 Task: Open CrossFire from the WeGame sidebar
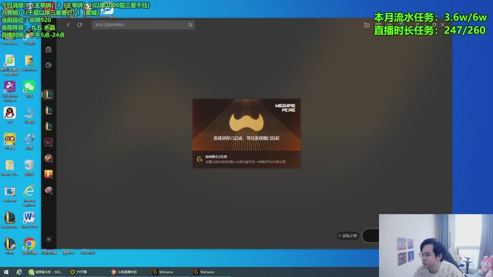(x=49, y=158)
